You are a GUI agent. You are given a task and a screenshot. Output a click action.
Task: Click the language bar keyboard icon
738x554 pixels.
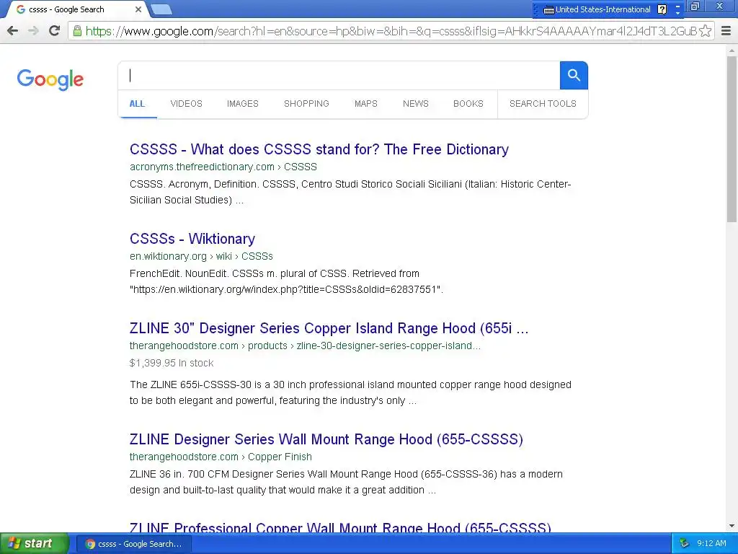pos(548,10)
